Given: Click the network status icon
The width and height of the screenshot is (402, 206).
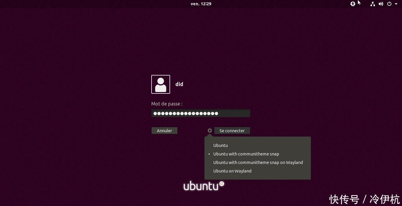Looking at the screenshot, I should click(x=373, y=4).
